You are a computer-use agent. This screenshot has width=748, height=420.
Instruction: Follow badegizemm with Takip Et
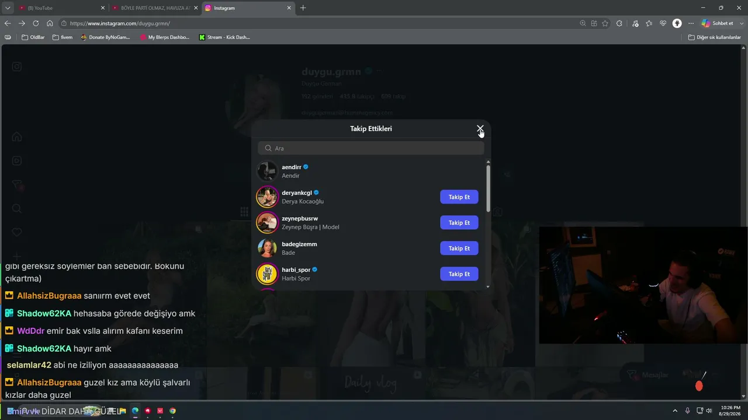pyautogui.click(x=459, y=249)
